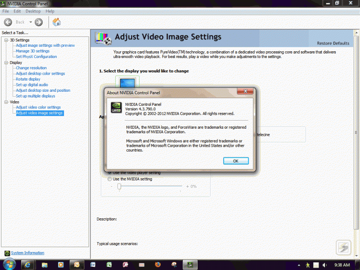Viewport: 360px width, 270px height.
Task: Open Change resolution task
Action: 31,68
